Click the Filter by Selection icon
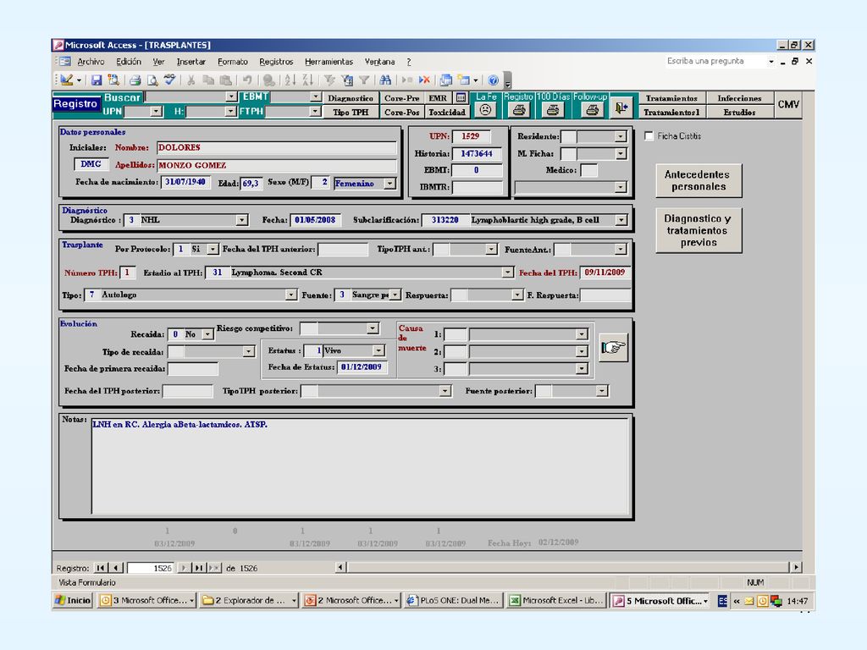Screen dimensions: 867x650 pyautogui.click(x=329, y=80)
